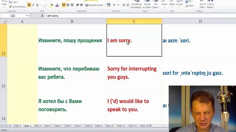
Task: Toggle Italic formatting
Action: tap(33, 5)
